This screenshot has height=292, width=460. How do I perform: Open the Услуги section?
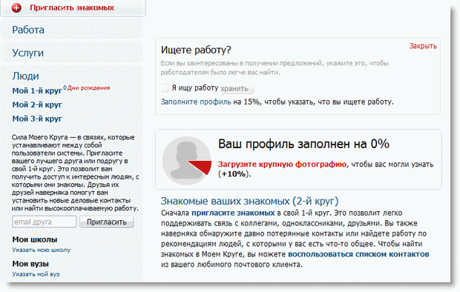(x=28, y=53)
